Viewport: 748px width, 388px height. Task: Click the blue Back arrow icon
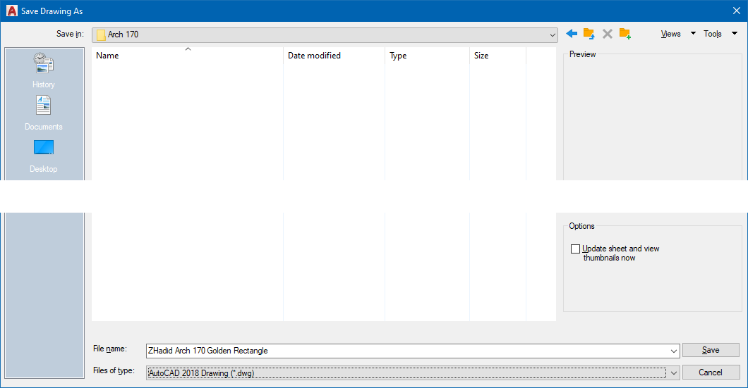(x=572, y=34)
